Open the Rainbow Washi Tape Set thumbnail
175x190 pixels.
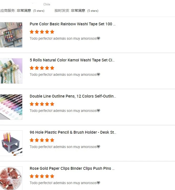[11, 35]
